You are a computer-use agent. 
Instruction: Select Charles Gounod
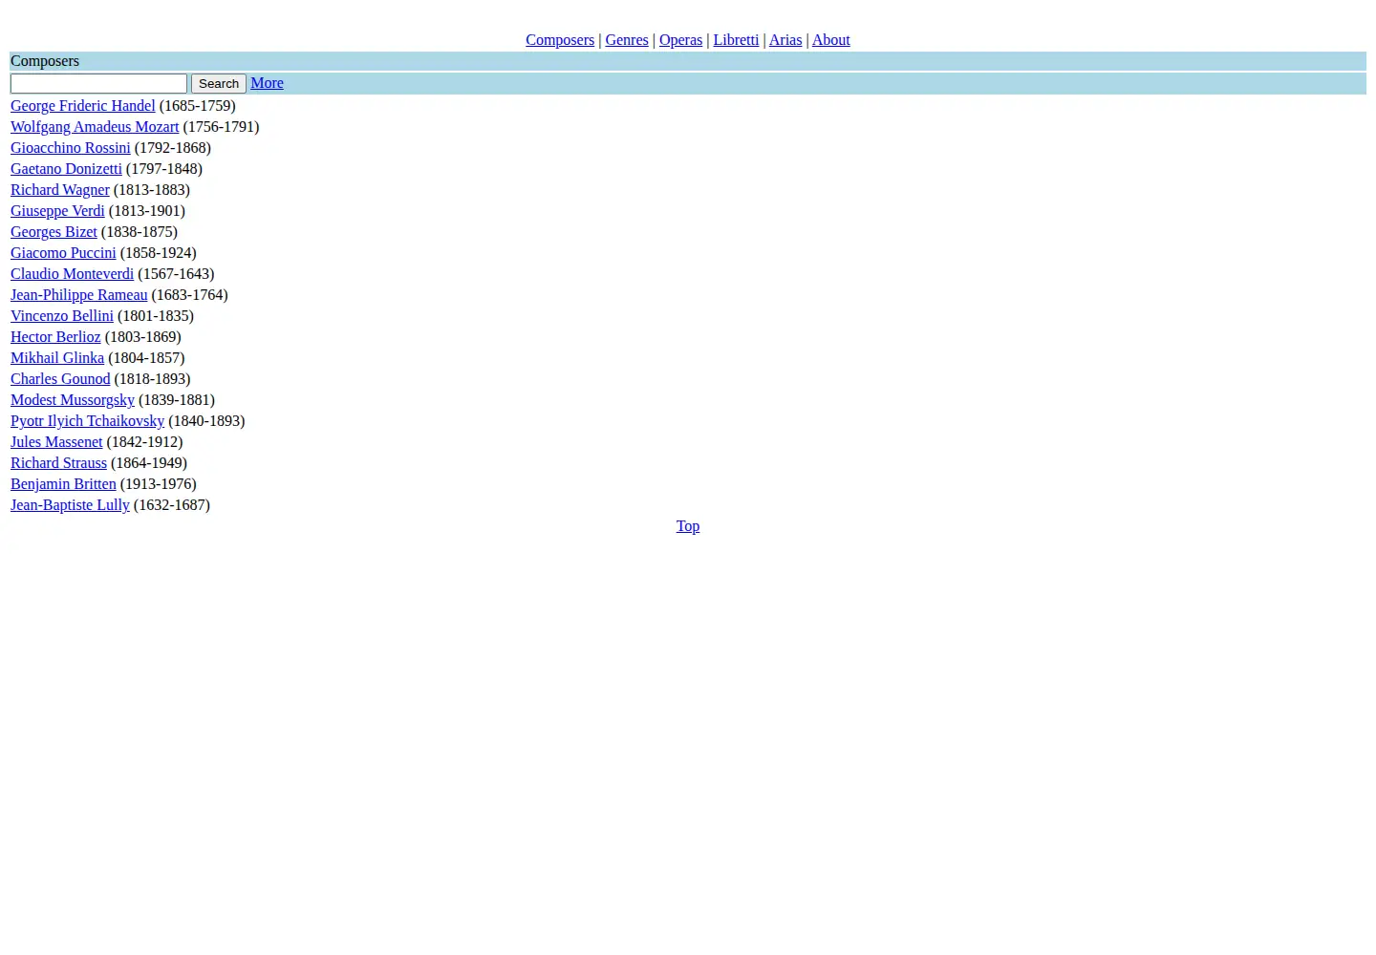tap(60, 379)
